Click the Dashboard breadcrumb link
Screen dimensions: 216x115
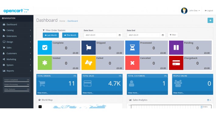73,21
